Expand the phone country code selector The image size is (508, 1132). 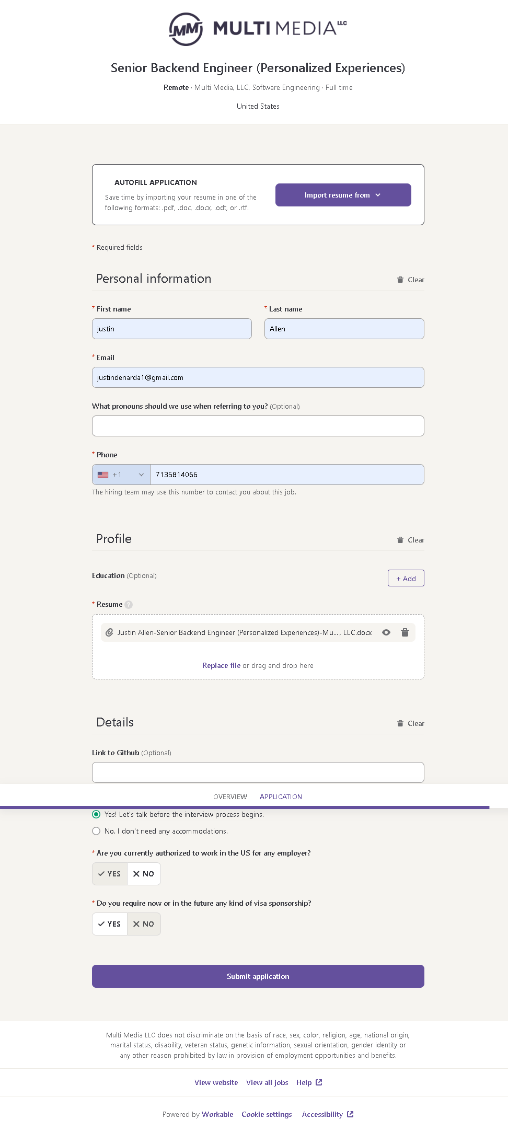121,475
